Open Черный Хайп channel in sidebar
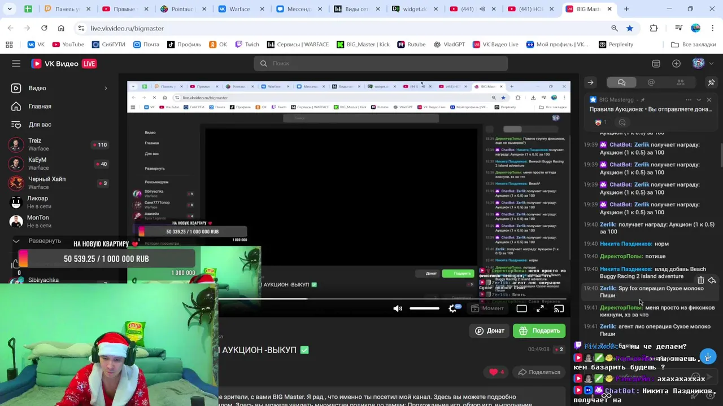 tap(59, 183)
